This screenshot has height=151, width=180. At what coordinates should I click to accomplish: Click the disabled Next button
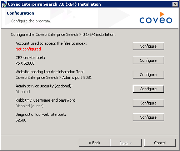click(126, 143)
